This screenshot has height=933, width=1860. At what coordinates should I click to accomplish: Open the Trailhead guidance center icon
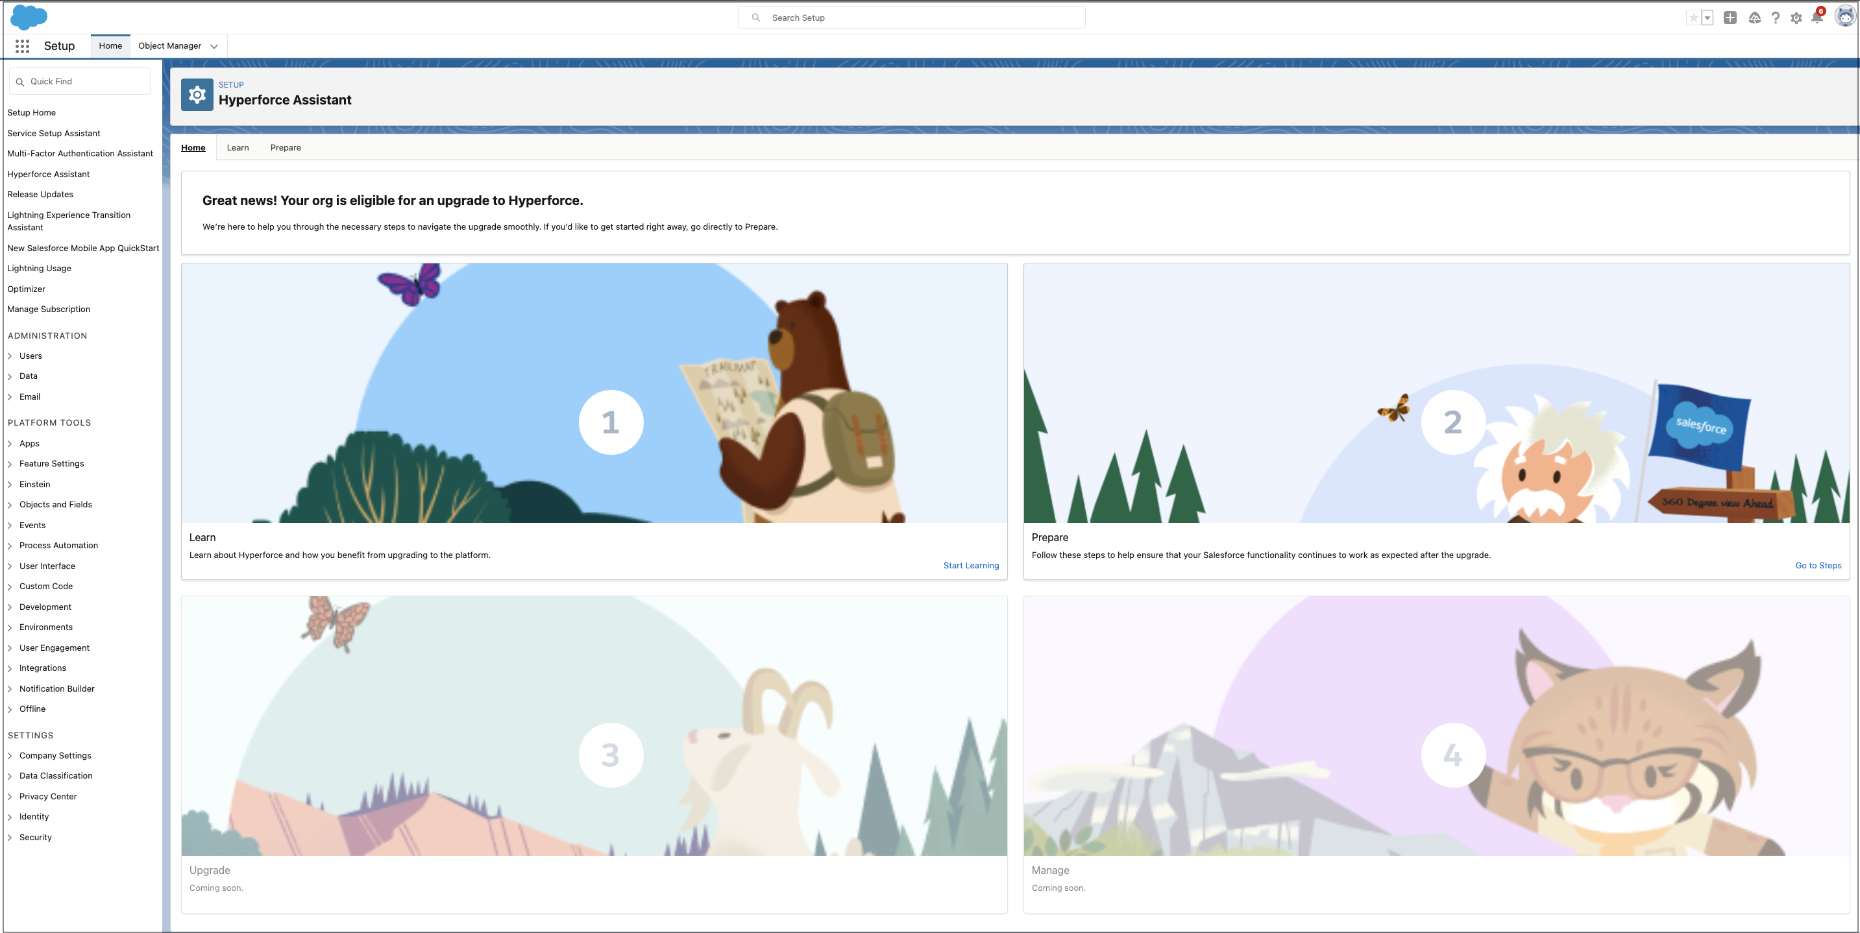[1755, 18]
